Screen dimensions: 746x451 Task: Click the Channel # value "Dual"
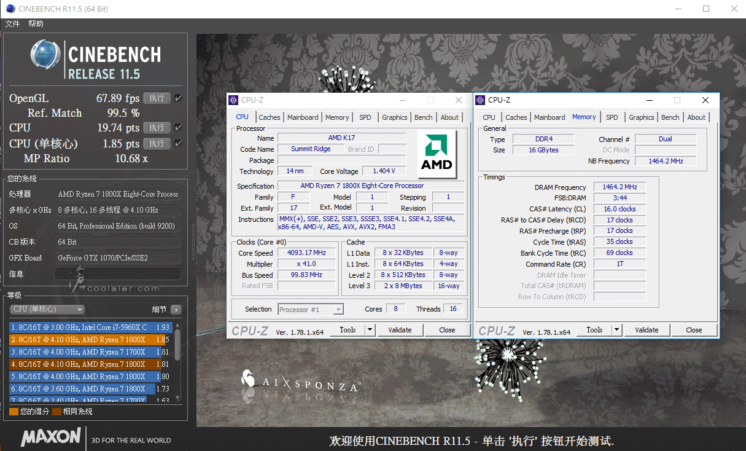click(666, 139)
